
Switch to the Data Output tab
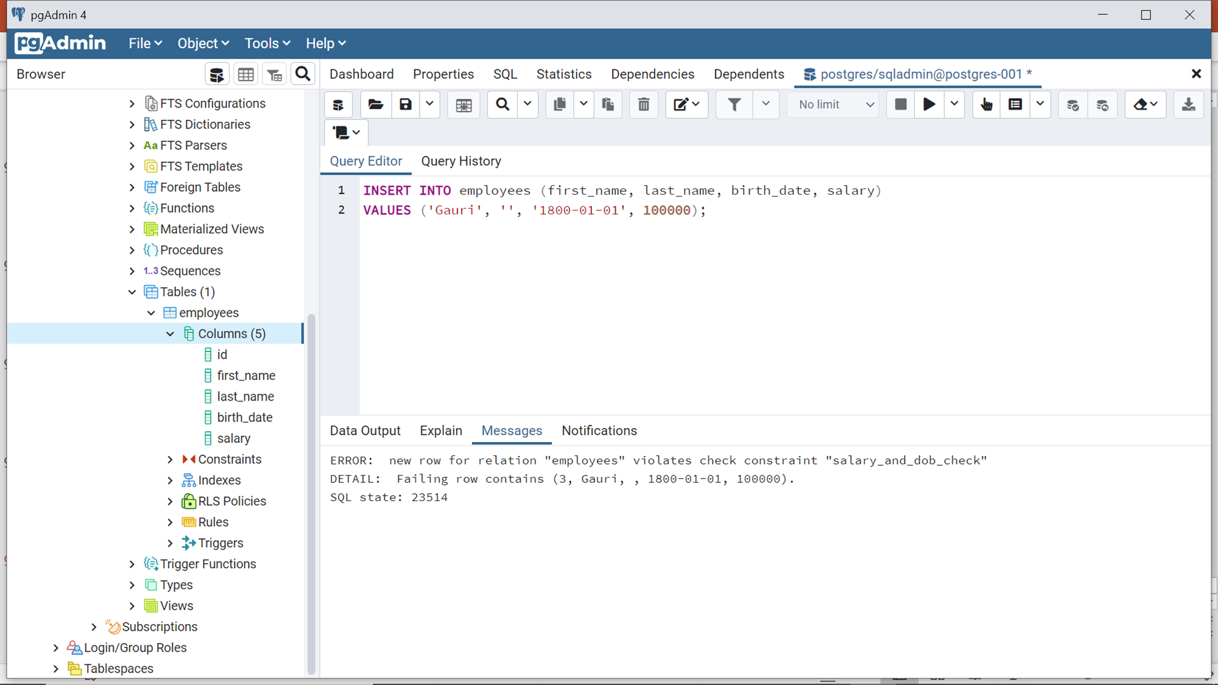click(x=365, y=430)
